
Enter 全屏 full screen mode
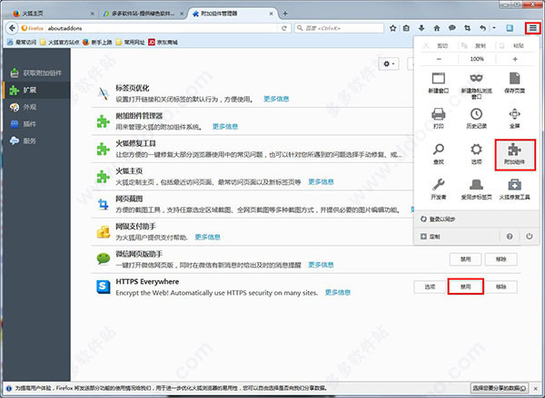coord(514,119)
